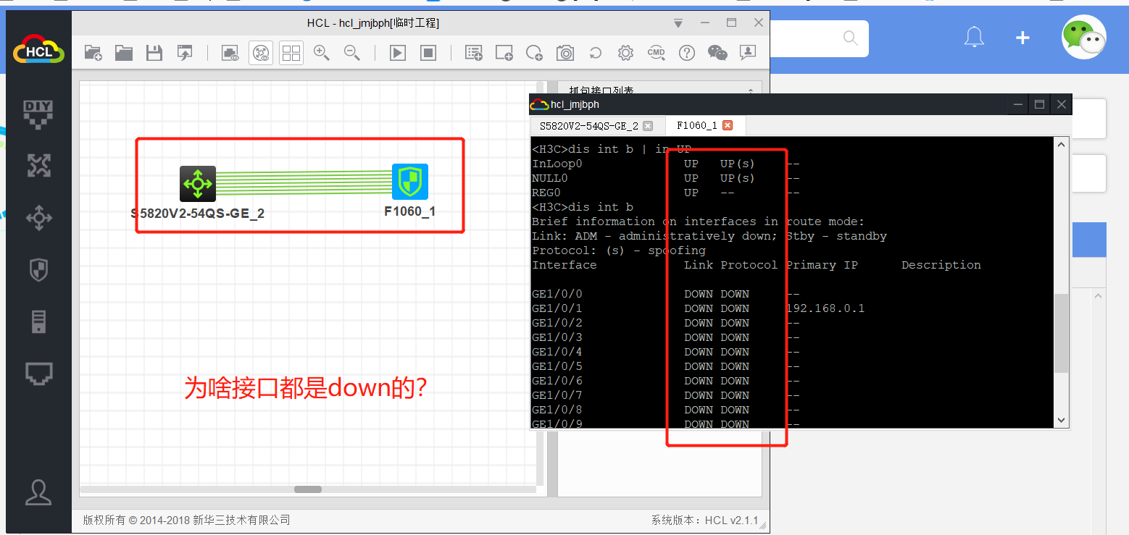Open the HCL title bar dropdown arrow
1129x535 pixels.
tap(678, 23)
